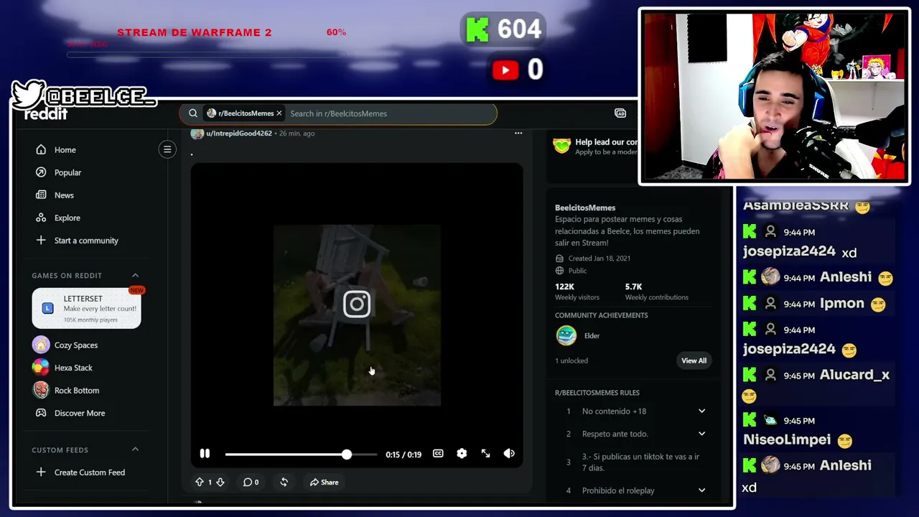
Task: Click the video time 0:15 / 0:19
Action: (403, 455)
